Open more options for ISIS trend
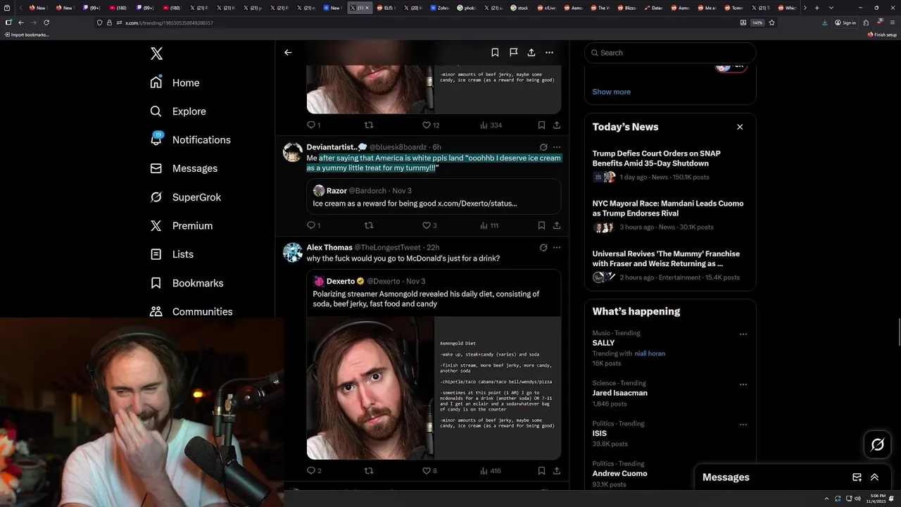This screenshot has height=507, width=901. 743,425
